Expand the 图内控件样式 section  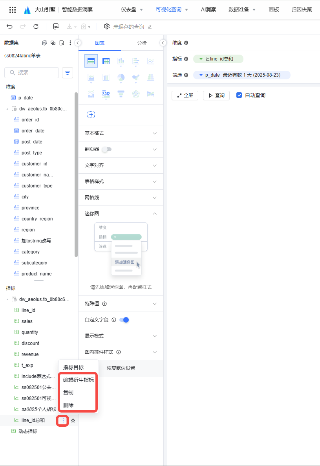121,352
